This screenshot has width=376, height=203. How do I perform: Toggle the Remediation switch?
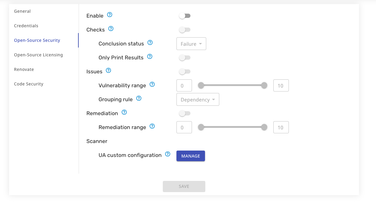(x=185, y=113)
